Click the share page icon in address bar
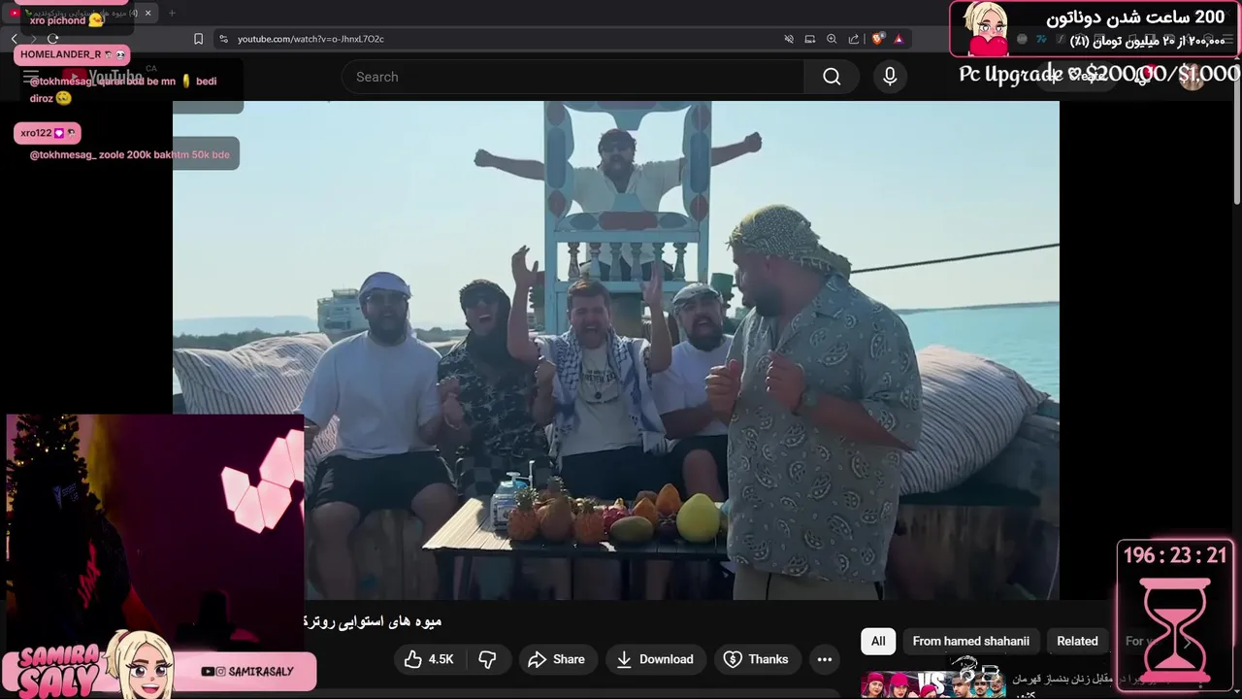 854,39
